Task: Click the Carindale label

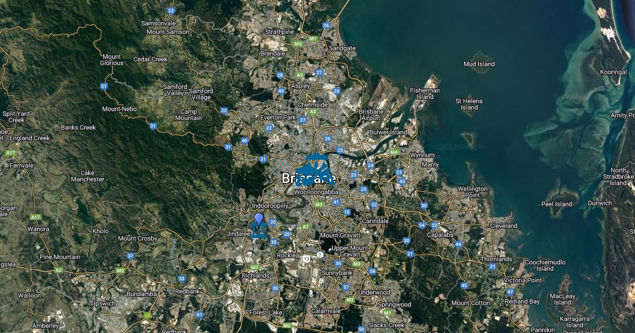Action: [375, 221]
